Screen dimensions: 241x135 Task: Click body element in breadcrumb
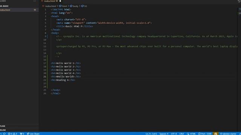[x=76, y=6]
